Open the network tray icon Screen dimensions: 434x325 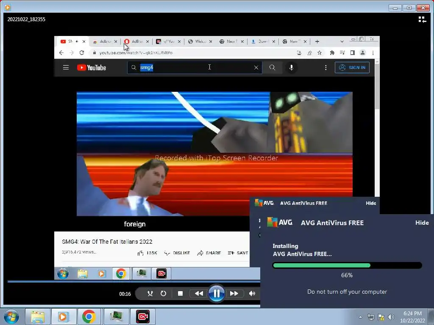pyautogui.click(x=370, y=317)
